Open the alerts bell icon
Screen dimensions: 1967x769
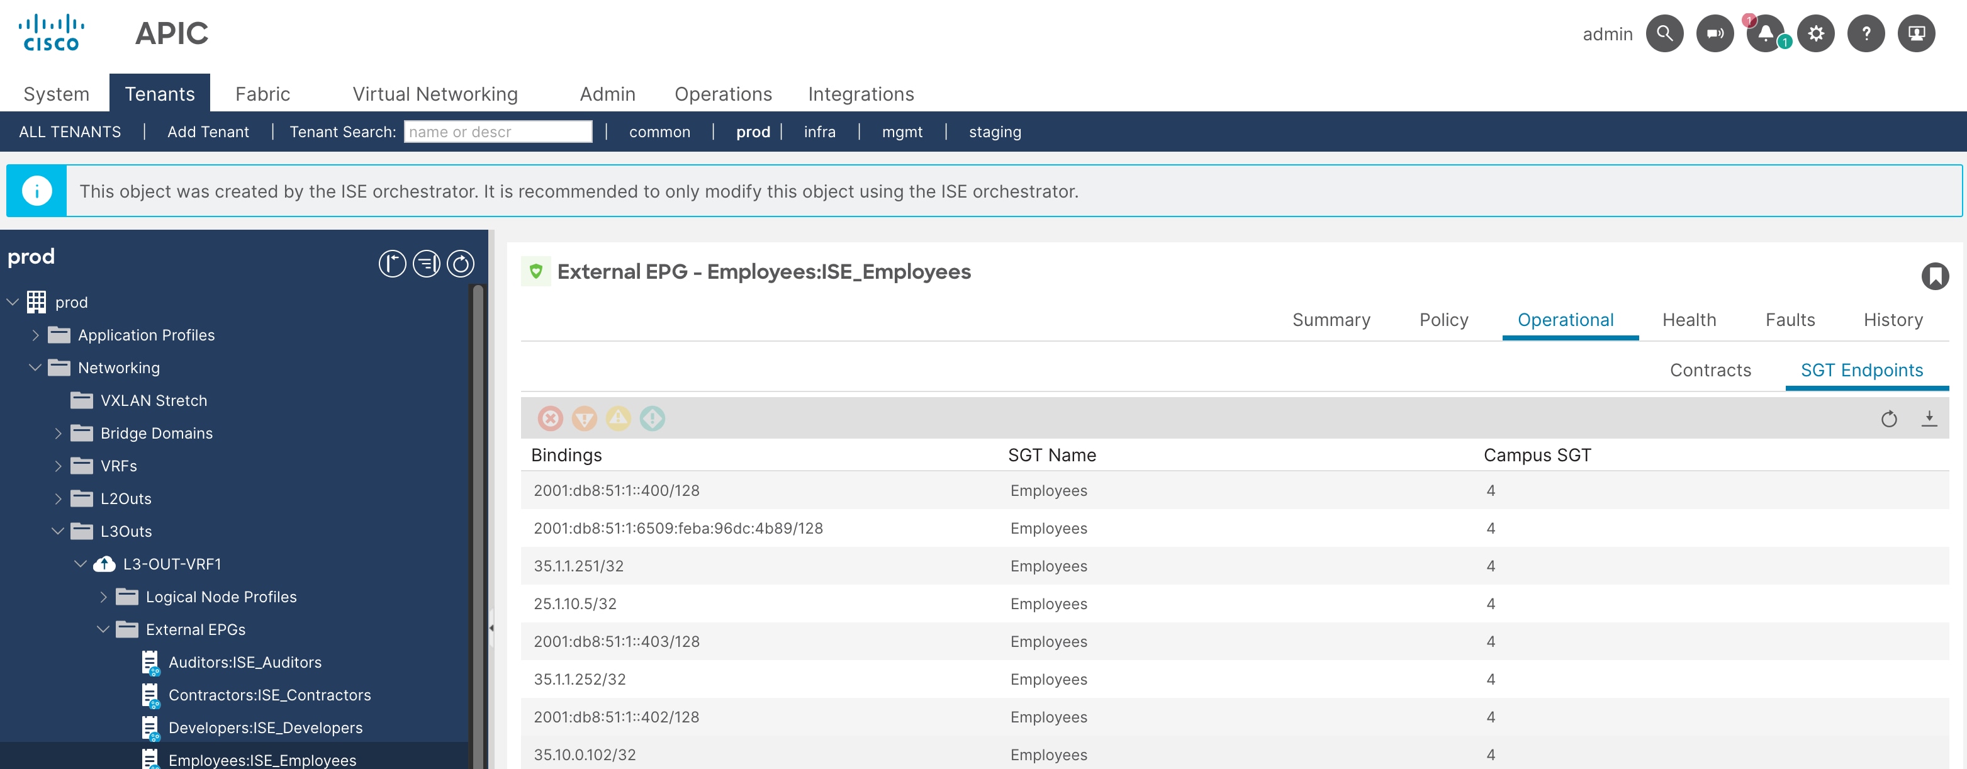1764,33
